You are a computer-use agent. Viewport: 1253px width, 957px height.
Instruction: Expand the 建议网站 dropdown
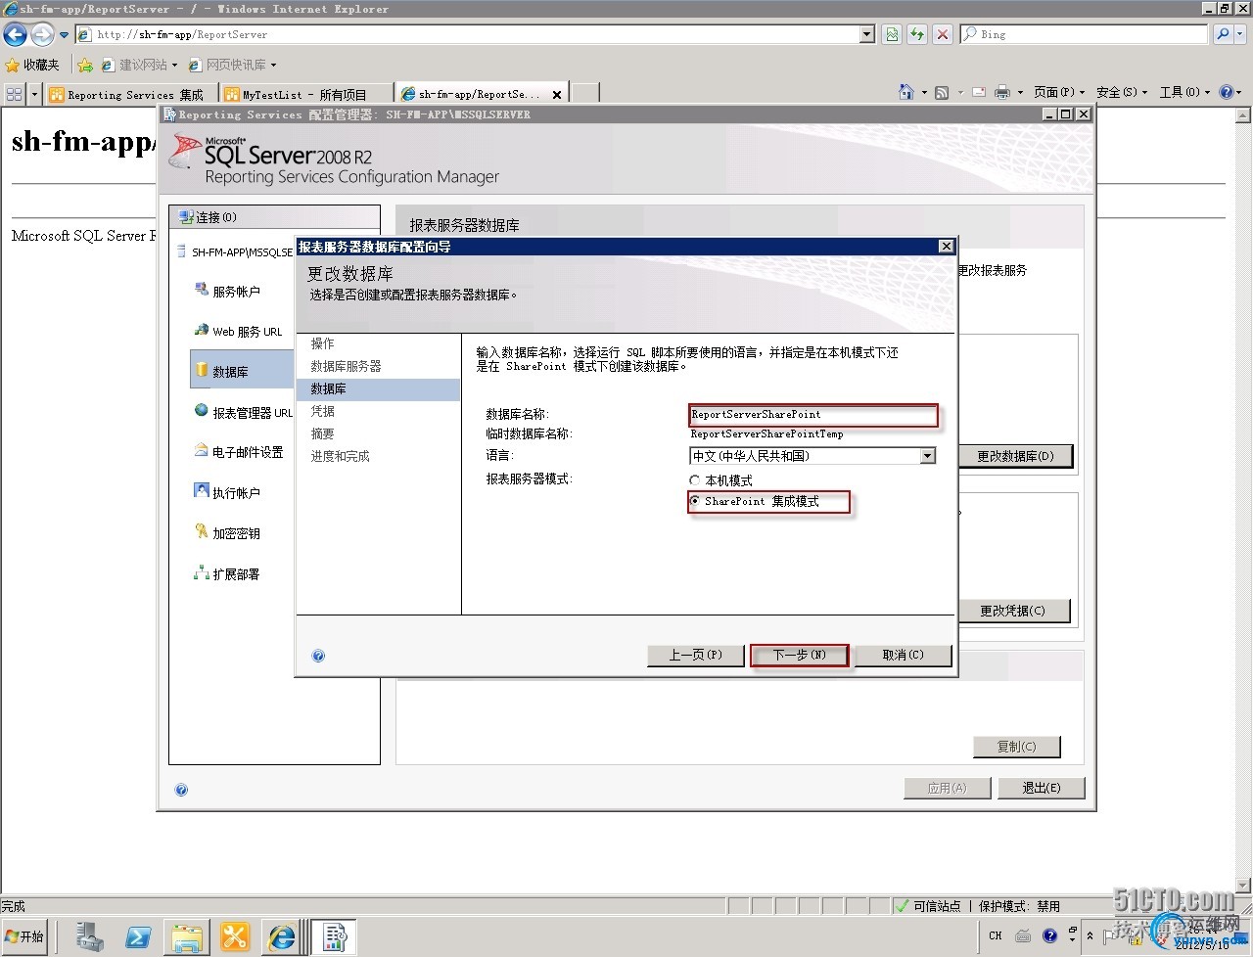[x=174, y=66]
